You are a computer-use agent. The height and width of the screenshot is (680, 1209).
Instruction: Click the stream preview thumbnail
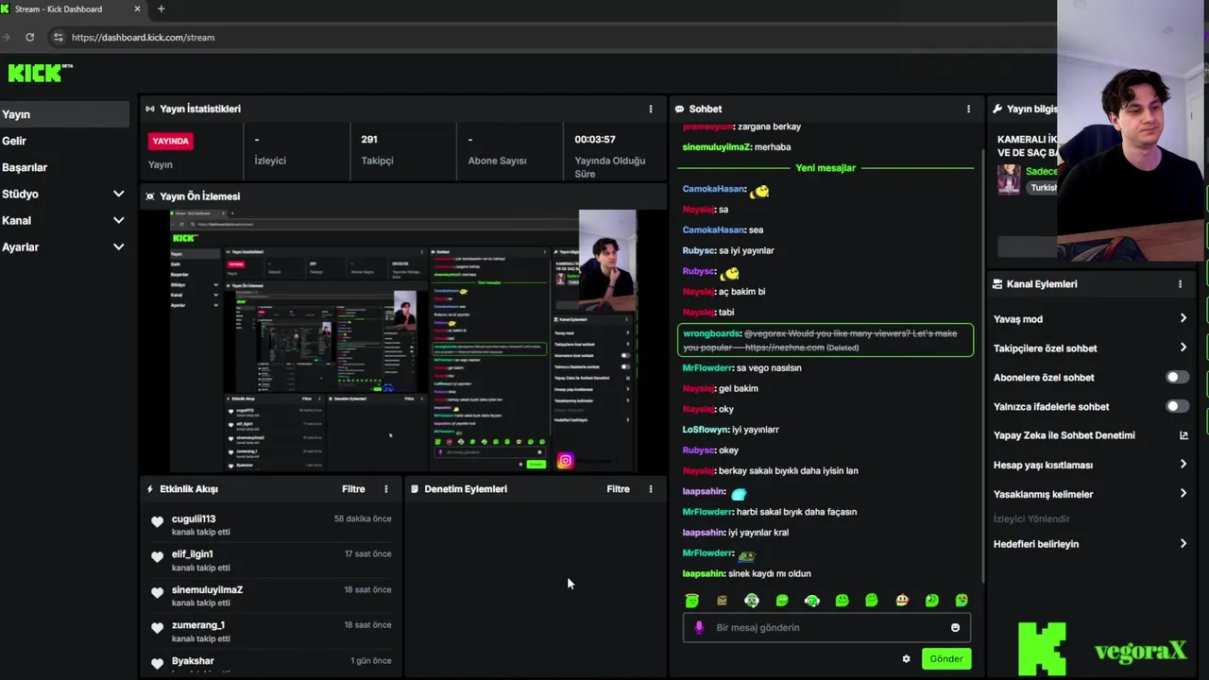[403, 341]
